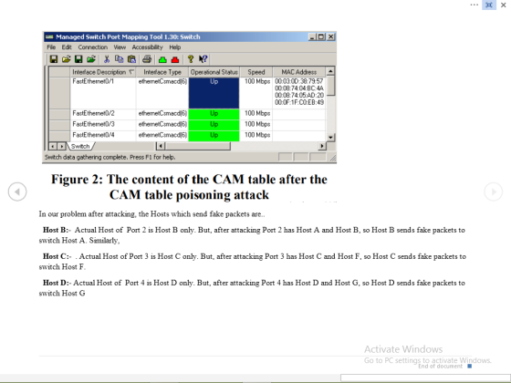Click the horizontal scrollbar right arrow
The width and height of the screenshot is (511, 383).
(x=322, y=146)
